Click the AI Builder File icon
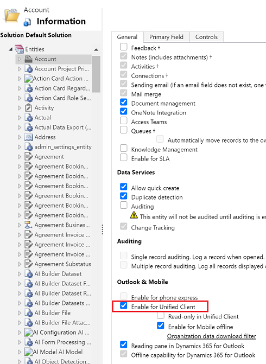The width and height of the screenshot is (266, 364). [29, 313]
